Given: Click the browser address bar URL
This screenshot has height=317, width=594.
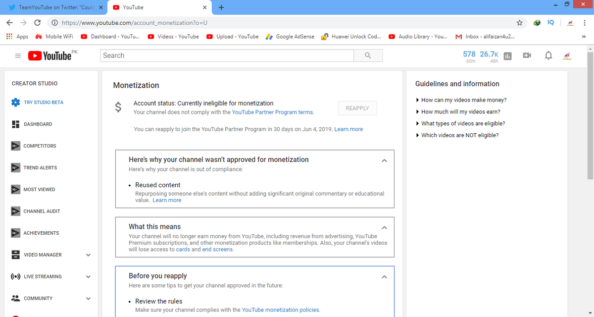Looking at the screenshot, I should (x=135, y=23).
